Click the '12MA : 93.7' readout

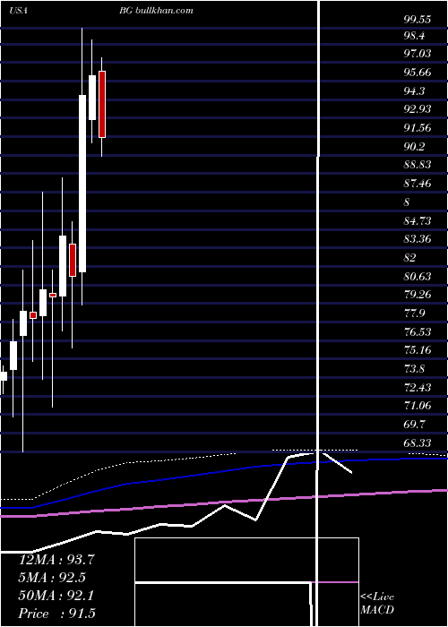pyautogui.click(x=56, y=560)
